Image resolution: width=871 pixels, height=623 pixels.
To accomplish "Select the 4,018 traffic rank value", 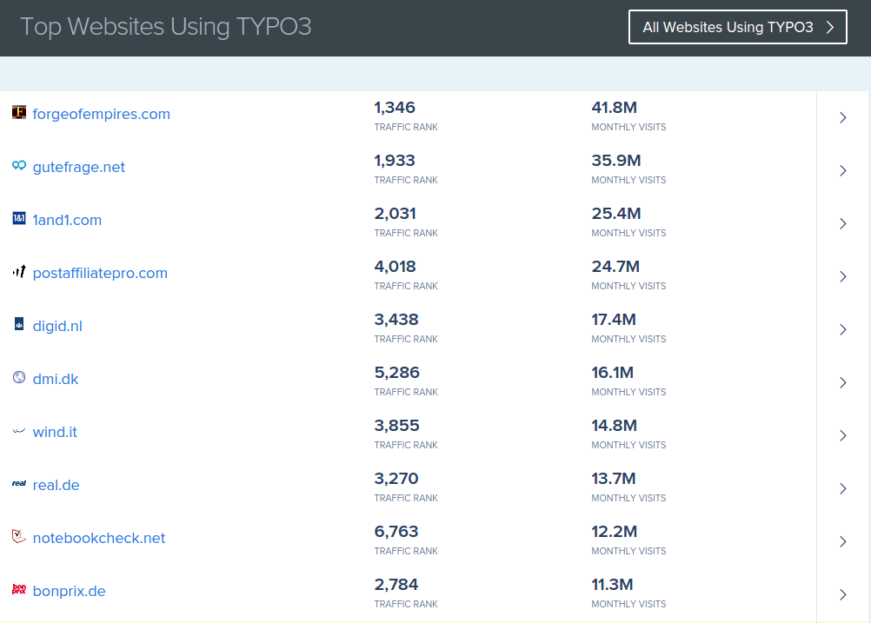I will click(x=395, y=267).
